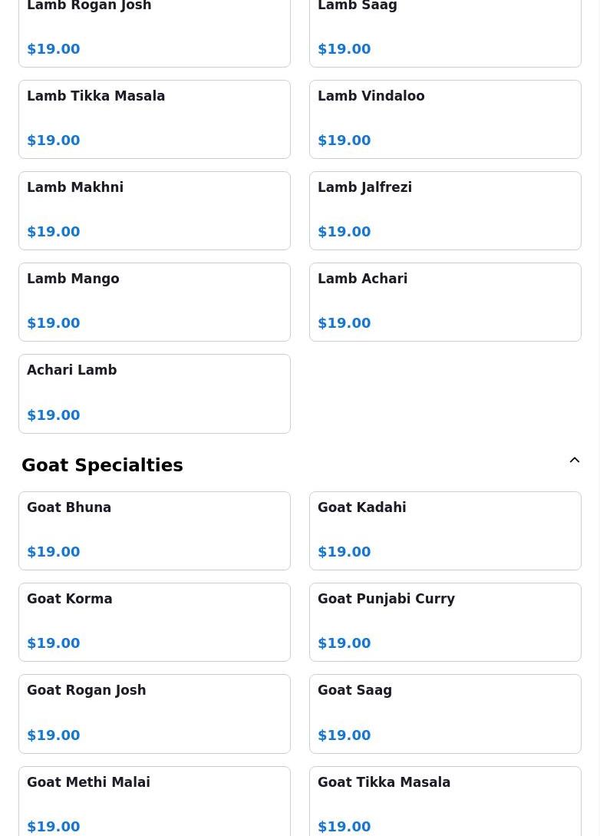This screenshot has height=836, width=600.
Task: Select the Goat Punjabi Curry card
Action: point(445,622)
